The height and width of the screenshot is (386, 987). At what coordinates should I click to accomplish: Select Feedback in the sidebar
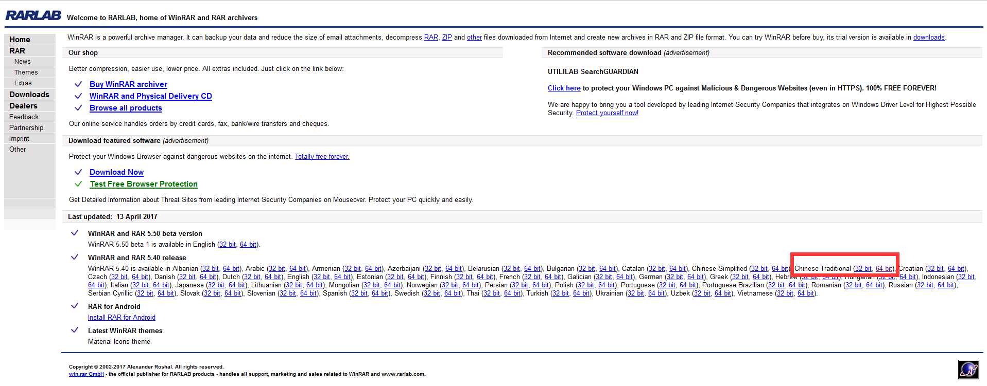24,117
